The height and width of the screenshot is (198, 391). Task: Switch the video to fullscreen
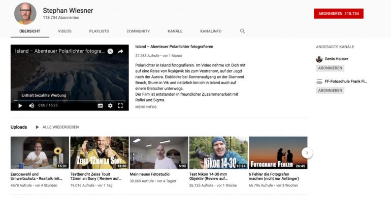(120, 106)
